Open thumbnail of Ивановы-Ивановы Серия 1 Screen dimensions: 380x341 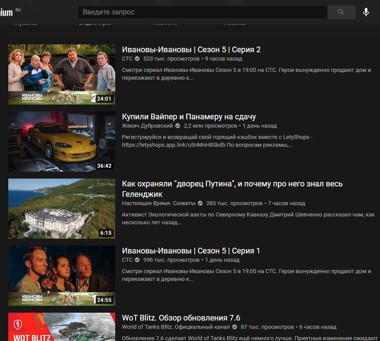pos(62,276)
